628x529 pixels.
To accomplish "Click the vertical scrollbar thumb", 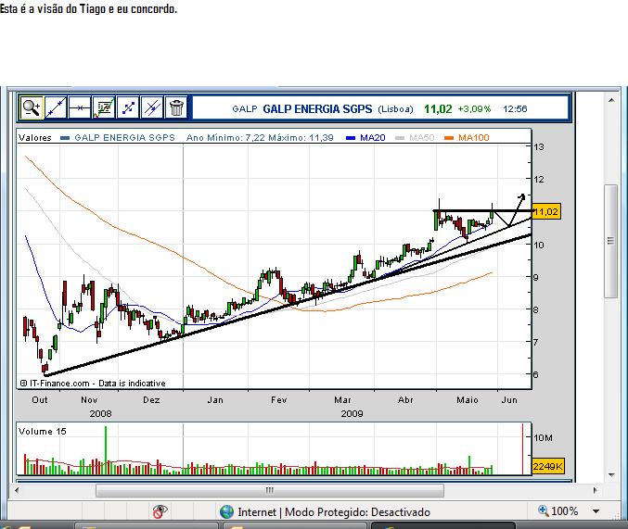I will pyautogui.click(x=610, y=241).
